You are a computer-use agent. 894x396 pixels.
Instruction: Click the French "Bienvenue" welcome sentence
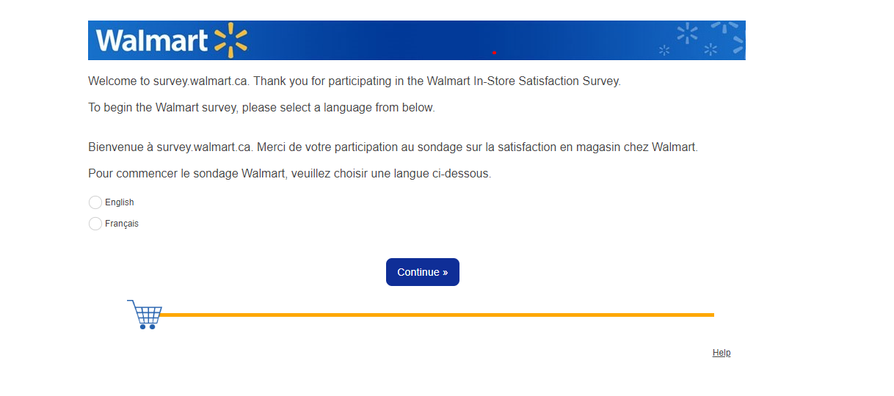click(393, 147)
